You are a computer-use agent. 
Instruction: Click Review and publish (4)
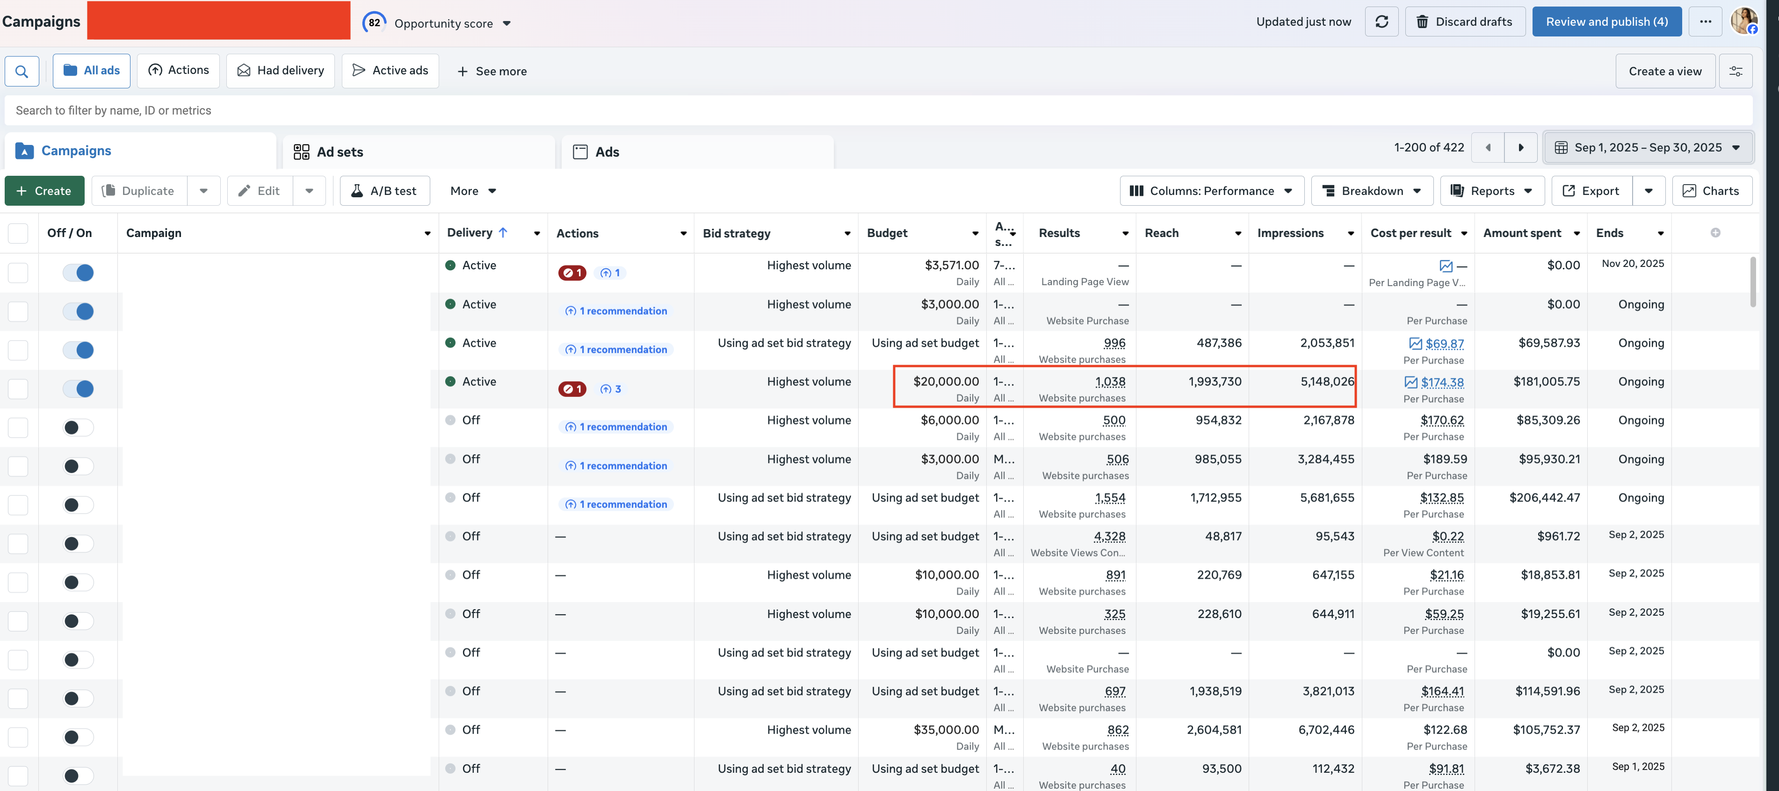click(x=1606, y=22)
